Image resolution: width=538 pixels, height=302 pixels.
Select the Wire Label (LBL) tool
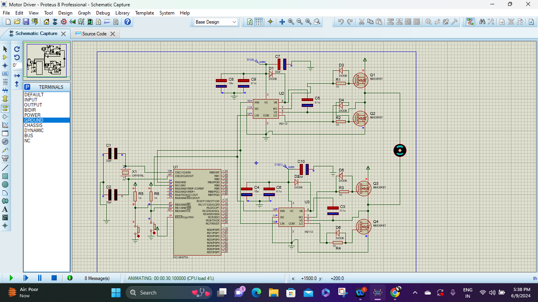tap(5, 74)
